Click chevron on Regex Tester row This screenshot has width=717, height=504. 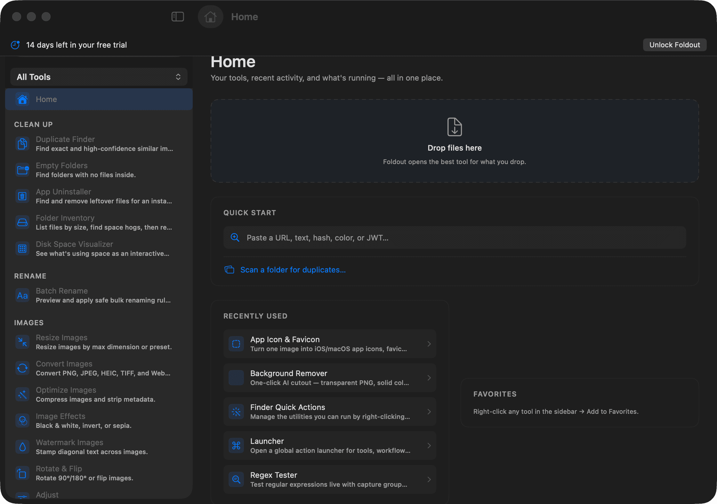pos(429,479)
